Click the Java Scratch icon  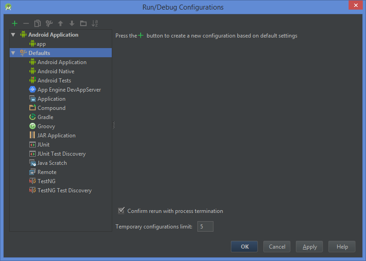(33, 163)
